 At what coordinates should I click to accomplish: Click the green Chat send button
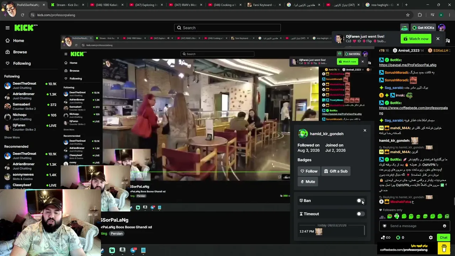443,238
